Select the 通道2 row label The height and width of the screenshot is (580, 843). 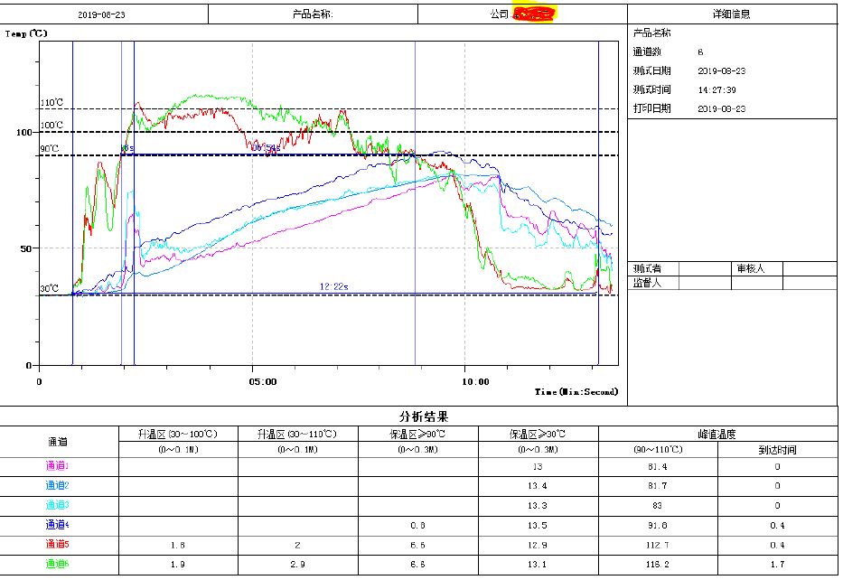point(57,485)
